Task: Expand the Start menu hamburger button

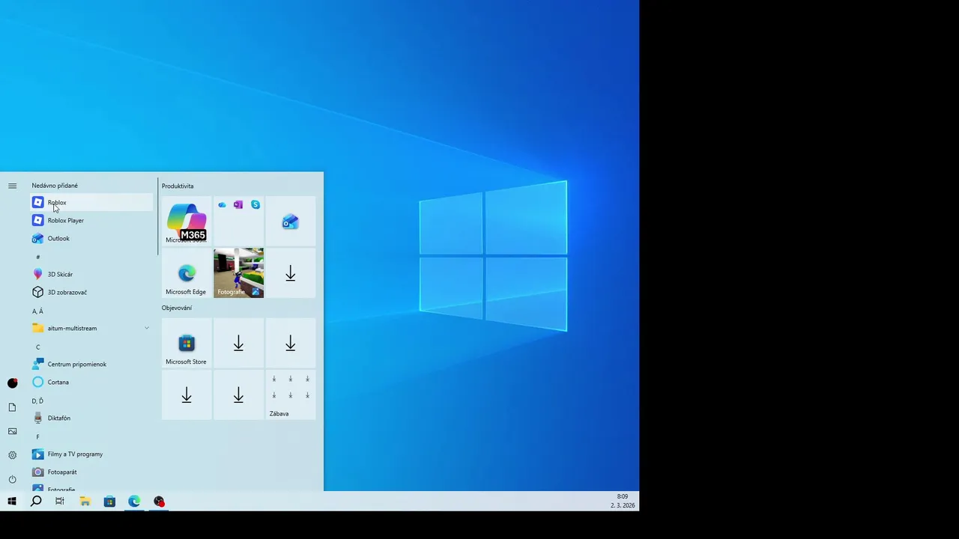Action: point(12,186)
